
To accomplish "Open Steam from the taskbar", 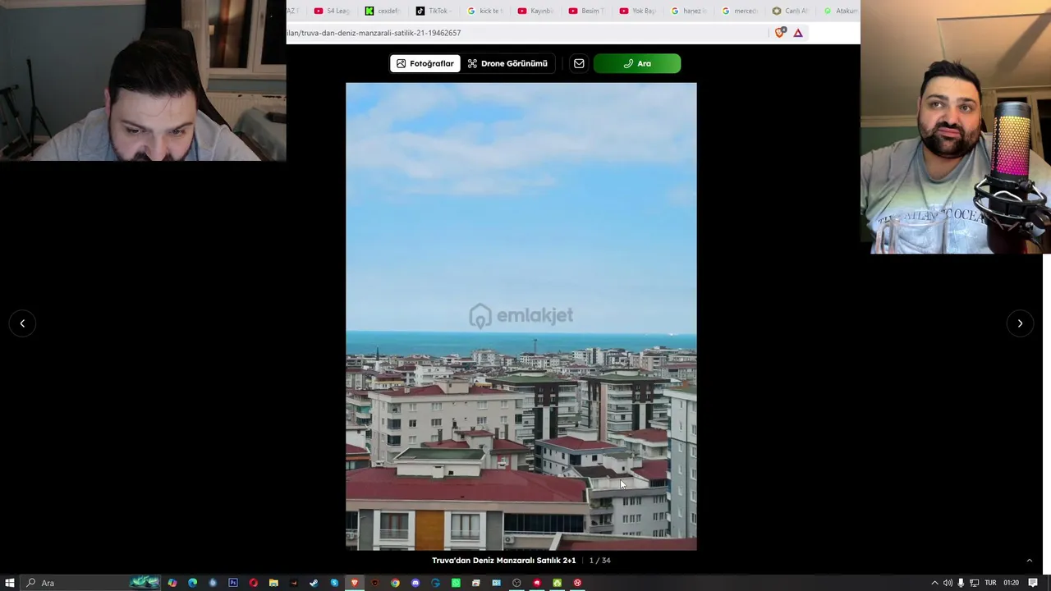I will tap(314, 583).
